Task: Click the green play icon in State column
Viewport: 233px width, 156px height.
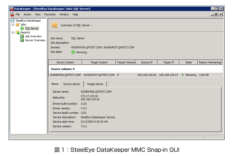Action: pyautogui.click(x=183, y=75)
